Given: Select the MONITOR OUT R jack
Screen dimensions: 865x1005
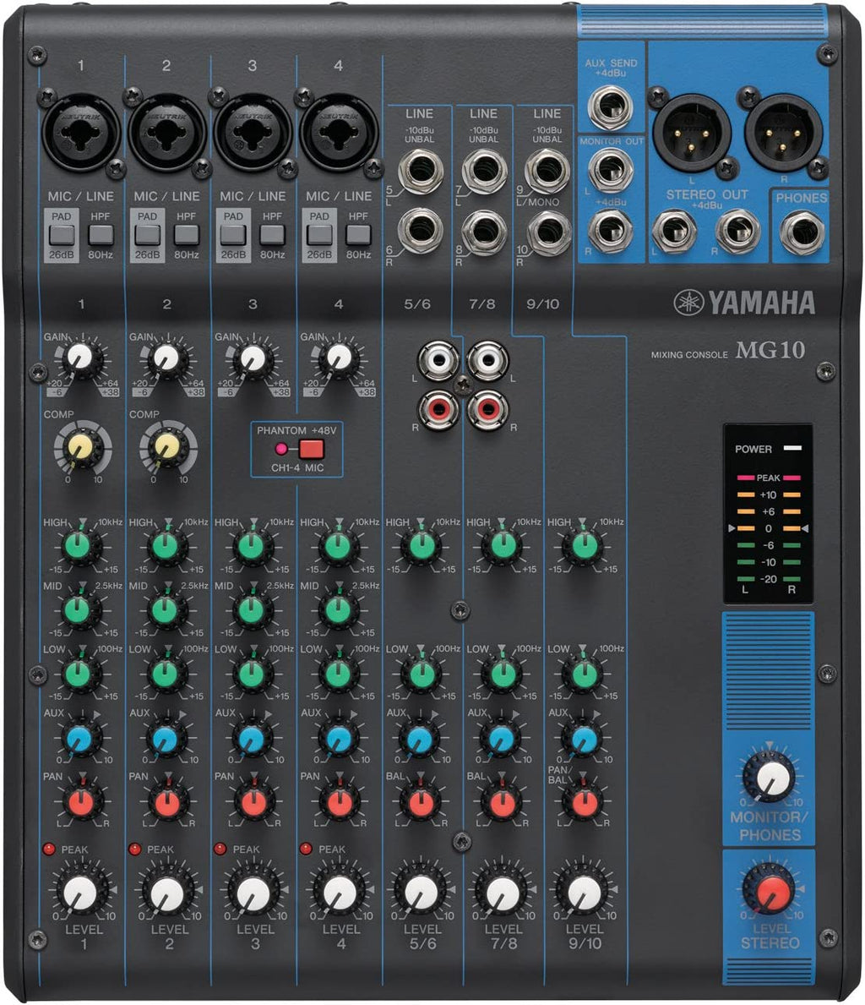Looking at the screenshot, I should (611, 230).
